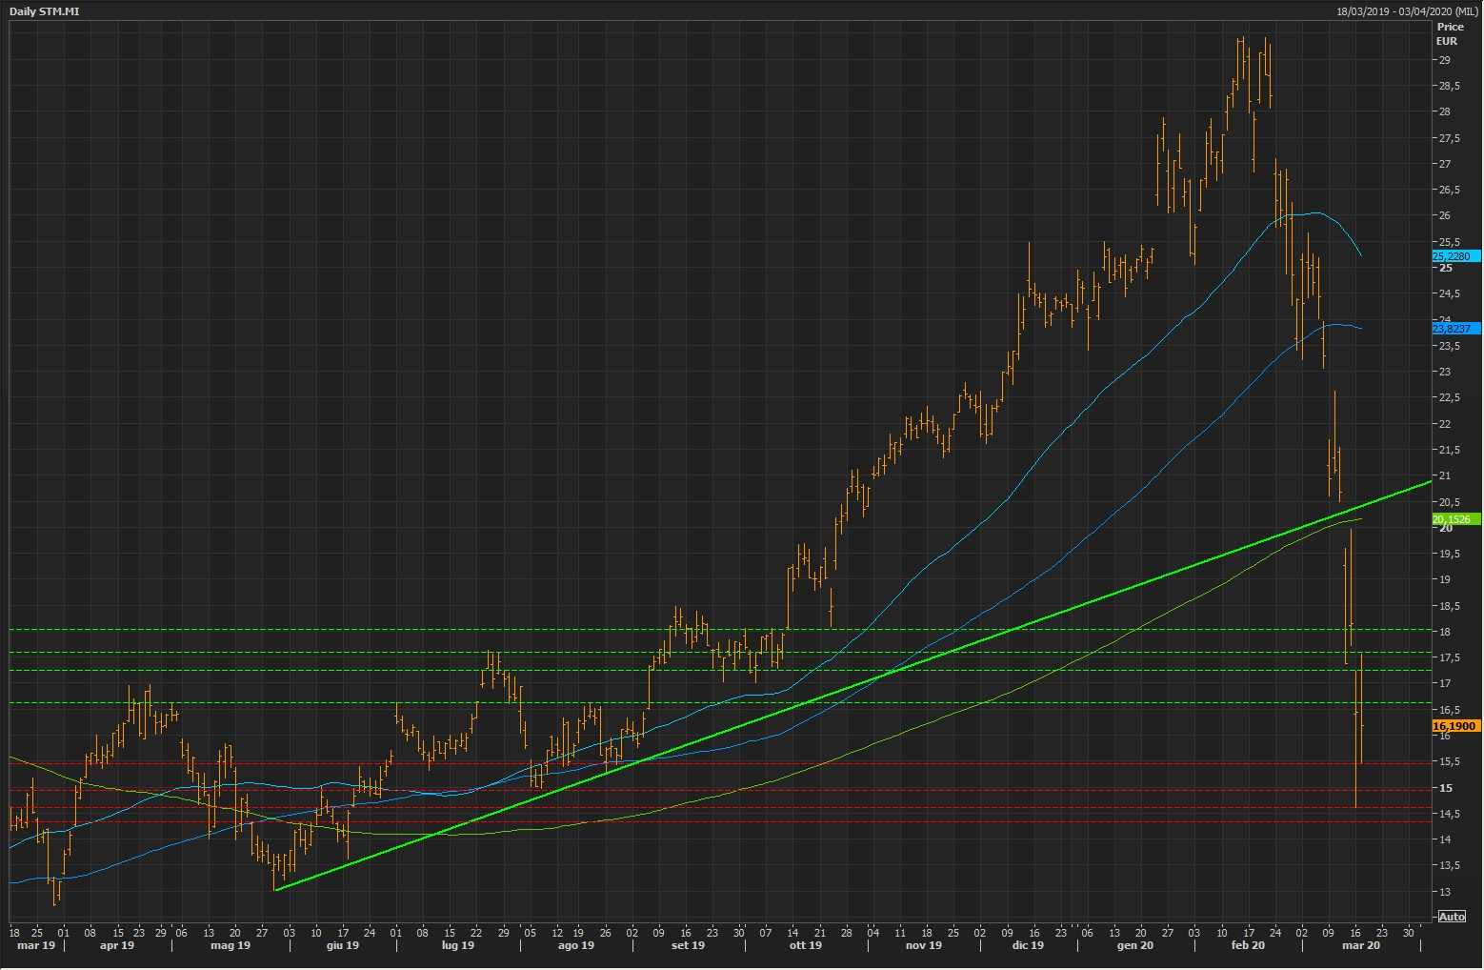Click the 19,5 price axis label

[x=1449, y=554]
